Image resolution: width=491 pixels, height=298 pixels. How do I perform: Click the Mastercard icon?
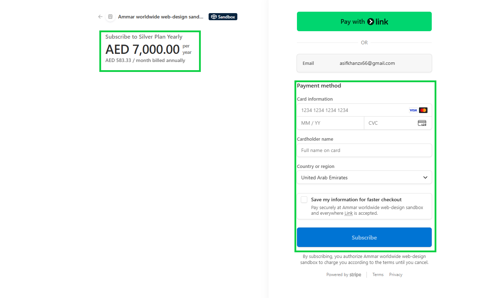(423, 110)
